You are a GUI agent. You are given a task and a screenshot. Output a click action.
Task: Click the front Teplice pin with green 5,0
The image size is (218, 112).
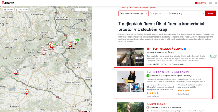52,46
